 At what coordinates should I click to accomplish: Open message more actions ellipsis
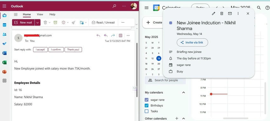128,35
